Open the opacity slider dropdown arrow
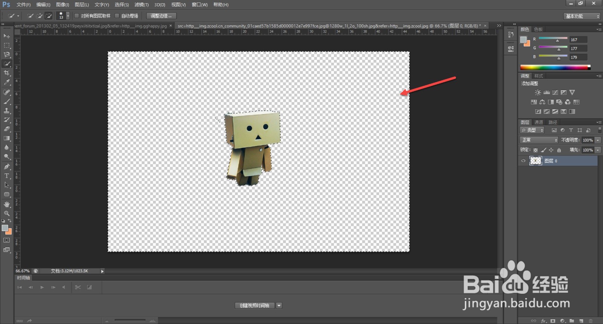 [598, 140]
